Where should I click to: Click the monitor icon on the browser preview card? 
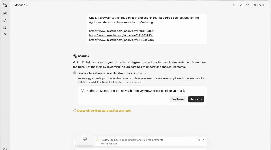pyautogui.click(x=84, y=139)
